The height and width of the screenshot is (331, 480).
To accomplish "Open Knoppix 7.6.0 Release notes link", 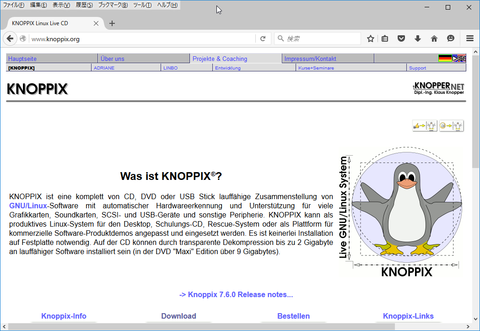I will 236,294.
